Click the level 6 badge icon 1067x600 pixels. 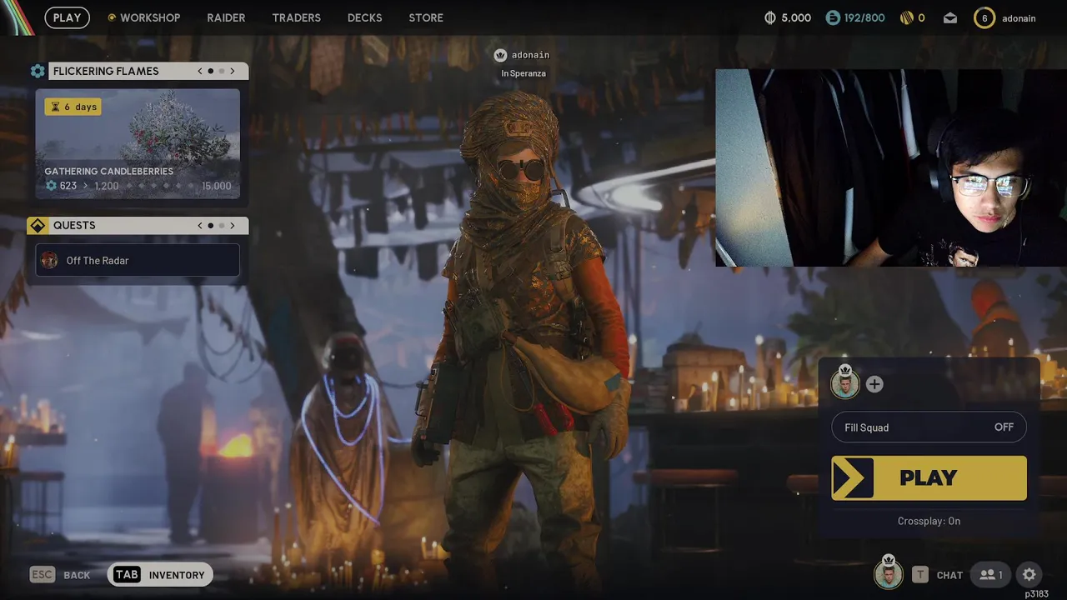[x=984, y=17]
